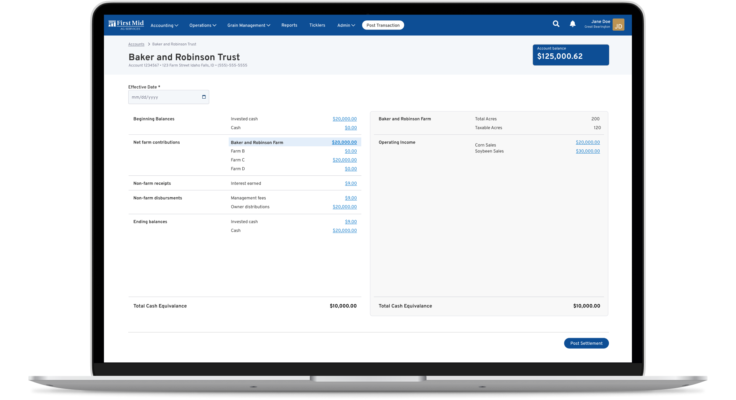736x400 pixels.
Task: Open the search tool
Action: click(556, 24)
